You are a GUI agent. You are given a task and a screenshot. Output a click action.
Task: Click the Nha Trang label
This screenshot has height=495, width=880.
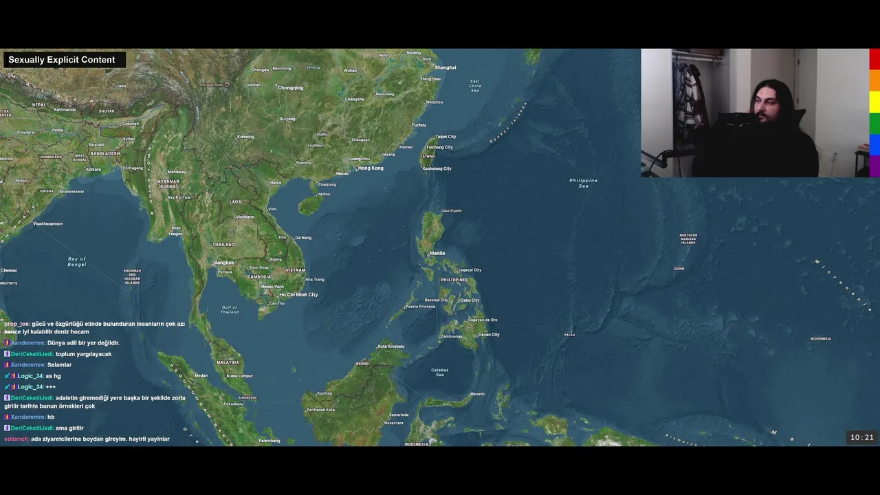click(x=314, y=280)
